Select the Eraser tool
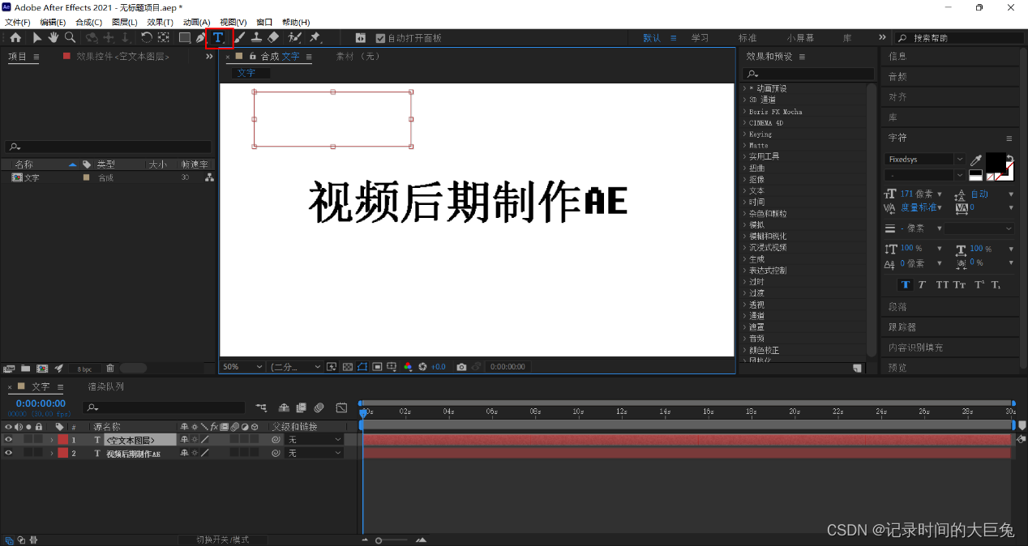The height and width of the screenshot is (546, 1028). (x=273, y=37)
